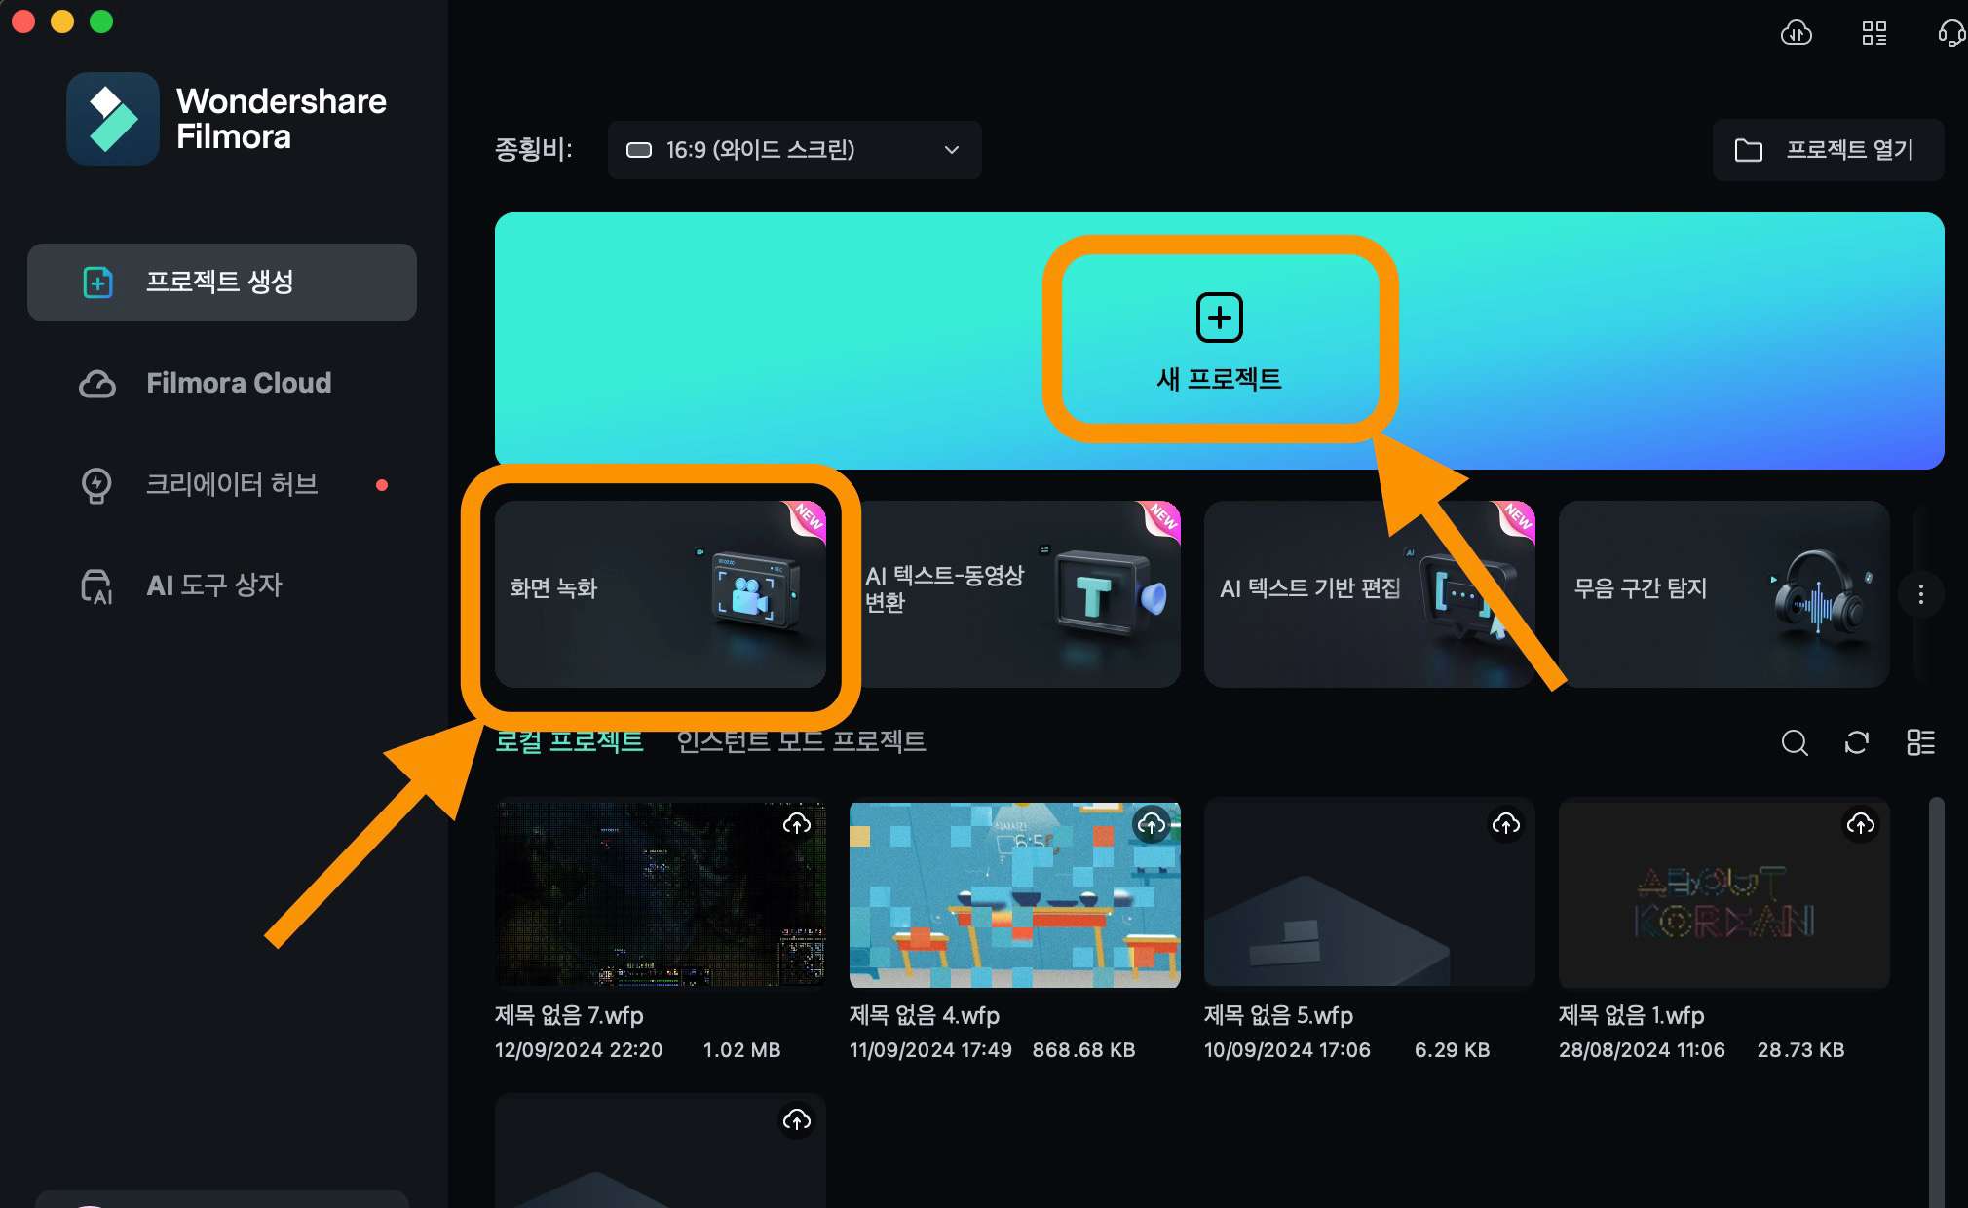
Task: Click the 프로젝트 열기 button
Action: click(1828, 150)
